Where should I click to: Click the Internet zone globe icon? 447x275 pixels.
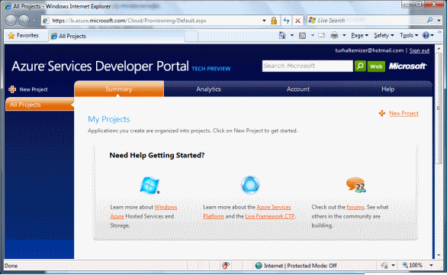(259, 266)
